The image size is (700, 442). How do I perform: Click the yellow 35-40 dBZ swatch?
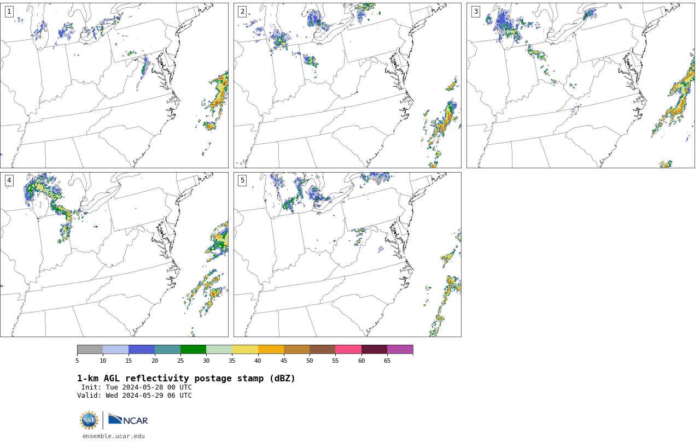coord(245,350)
